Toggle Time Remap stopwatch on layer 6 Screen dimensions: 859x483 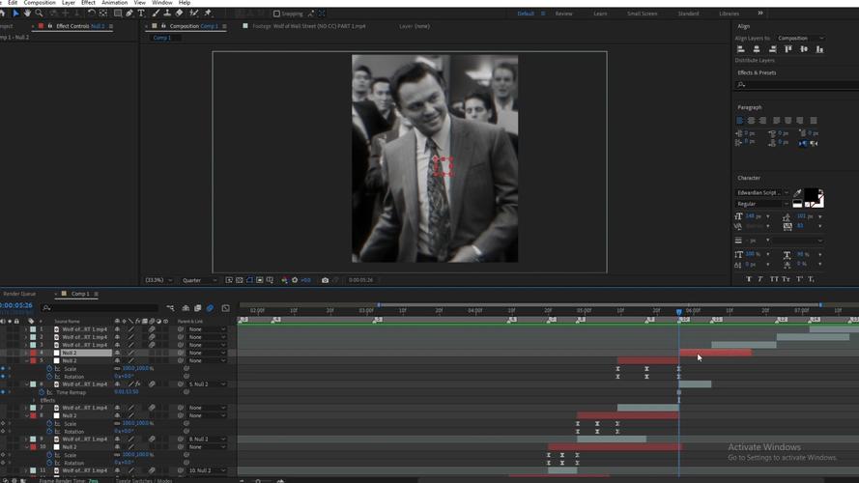(x=42, y=392)
